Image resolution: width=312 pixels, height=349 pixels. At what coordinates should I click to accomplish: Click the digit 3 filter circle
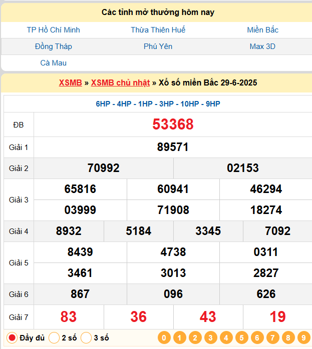click(211, 337)
